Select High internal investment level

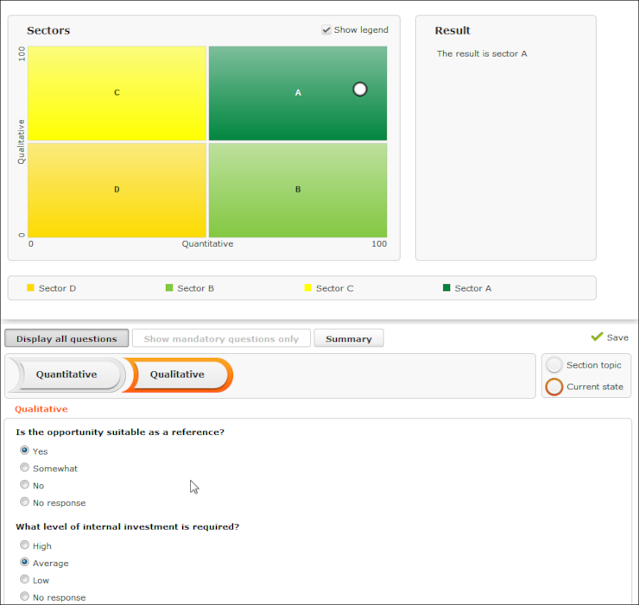24,545
